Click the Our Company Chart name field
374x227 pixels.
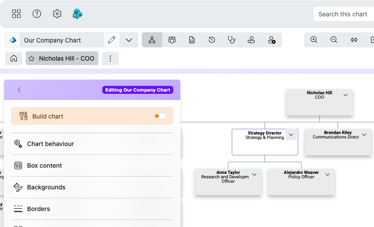click(x=62, y=40)
